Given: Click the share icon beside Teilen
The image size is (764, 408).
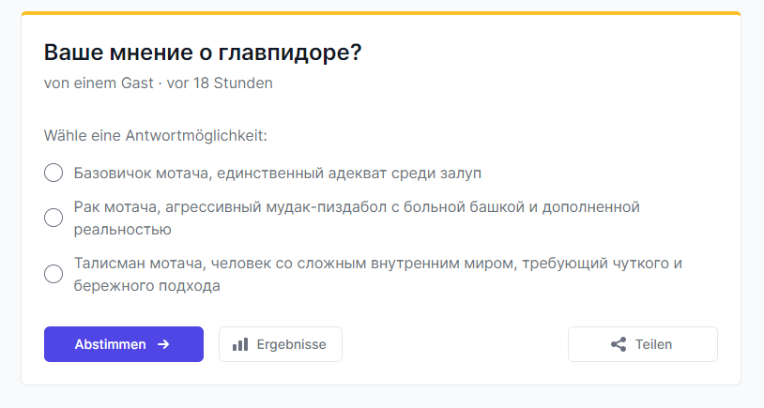Looking at the screenshot, I should pos(619,344).
